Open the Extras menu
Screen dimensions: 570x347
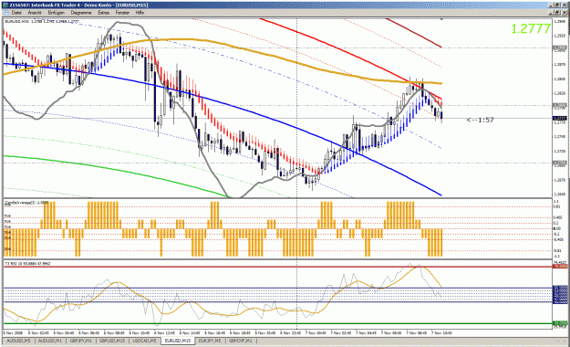click(x=104, y=13)
